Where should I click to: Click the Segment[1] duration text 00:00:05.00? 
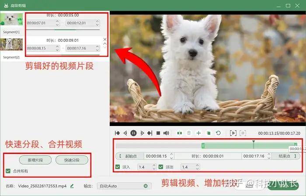point(68,15)
